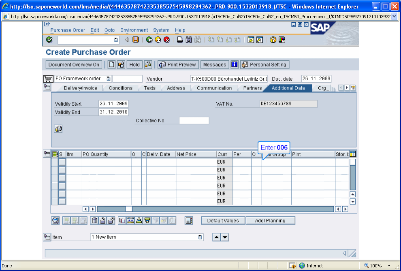Open the Edit menu
The height and width of the screenshot is (271, 401).
click(95, 30)
